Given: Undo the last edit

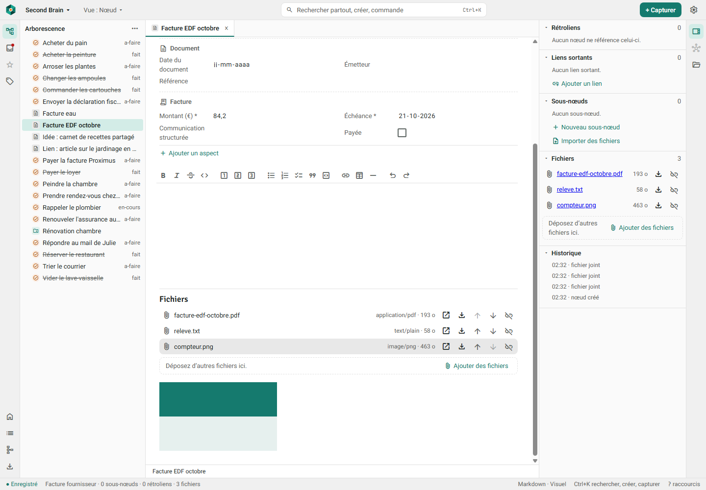Looking at the screenshot, I should (x=393, y=175).
